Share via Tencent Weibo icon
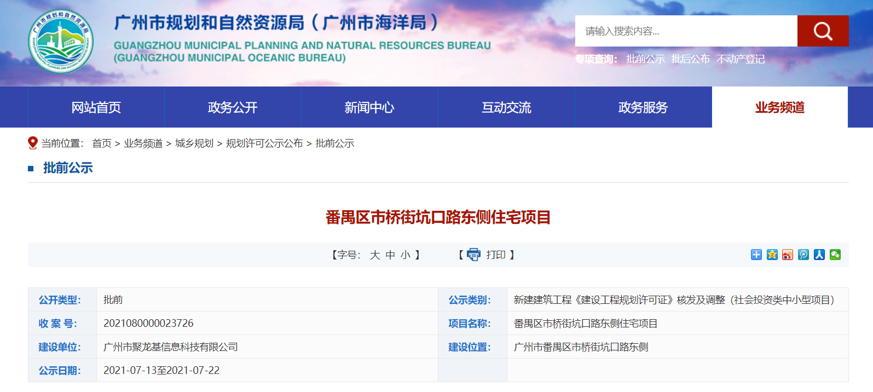Viewport: 873px width, 392px height. point(803,255)
